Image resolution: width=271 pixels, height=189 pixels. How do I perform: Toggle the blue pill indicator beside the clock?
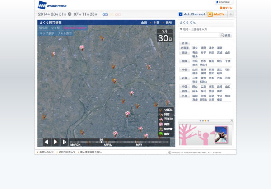[105, 14]
